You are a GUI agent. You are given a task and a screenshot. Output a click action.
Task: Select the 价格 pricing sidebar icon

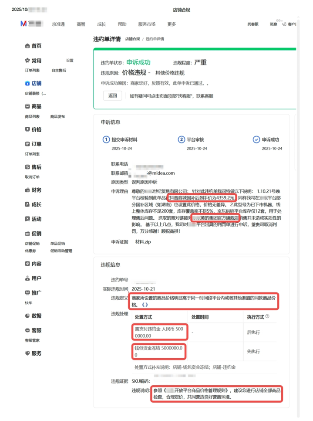[27, 130]
